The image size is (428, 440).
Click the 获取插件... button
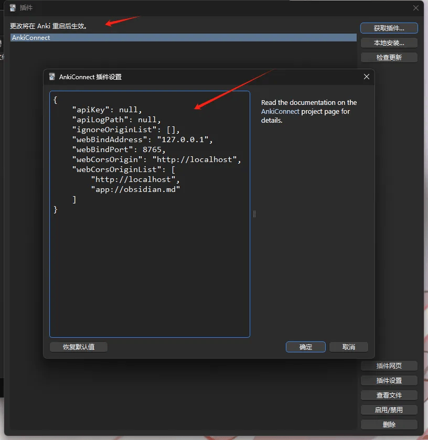point(389,28)
